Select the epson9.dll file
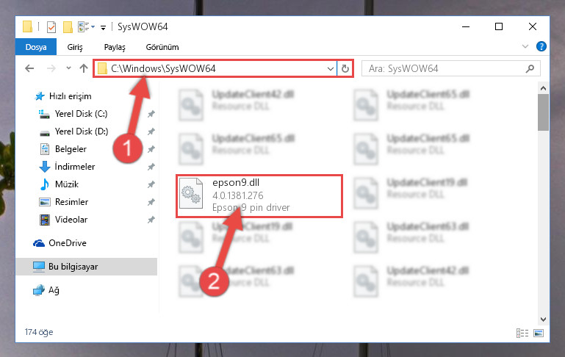Viewport: 565px width, 357px height. 259,196
